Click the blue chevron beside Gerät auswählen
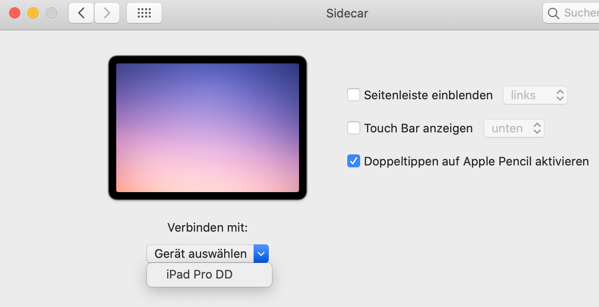The height and width of the screenshot is (307, 599). pos(261,253)
